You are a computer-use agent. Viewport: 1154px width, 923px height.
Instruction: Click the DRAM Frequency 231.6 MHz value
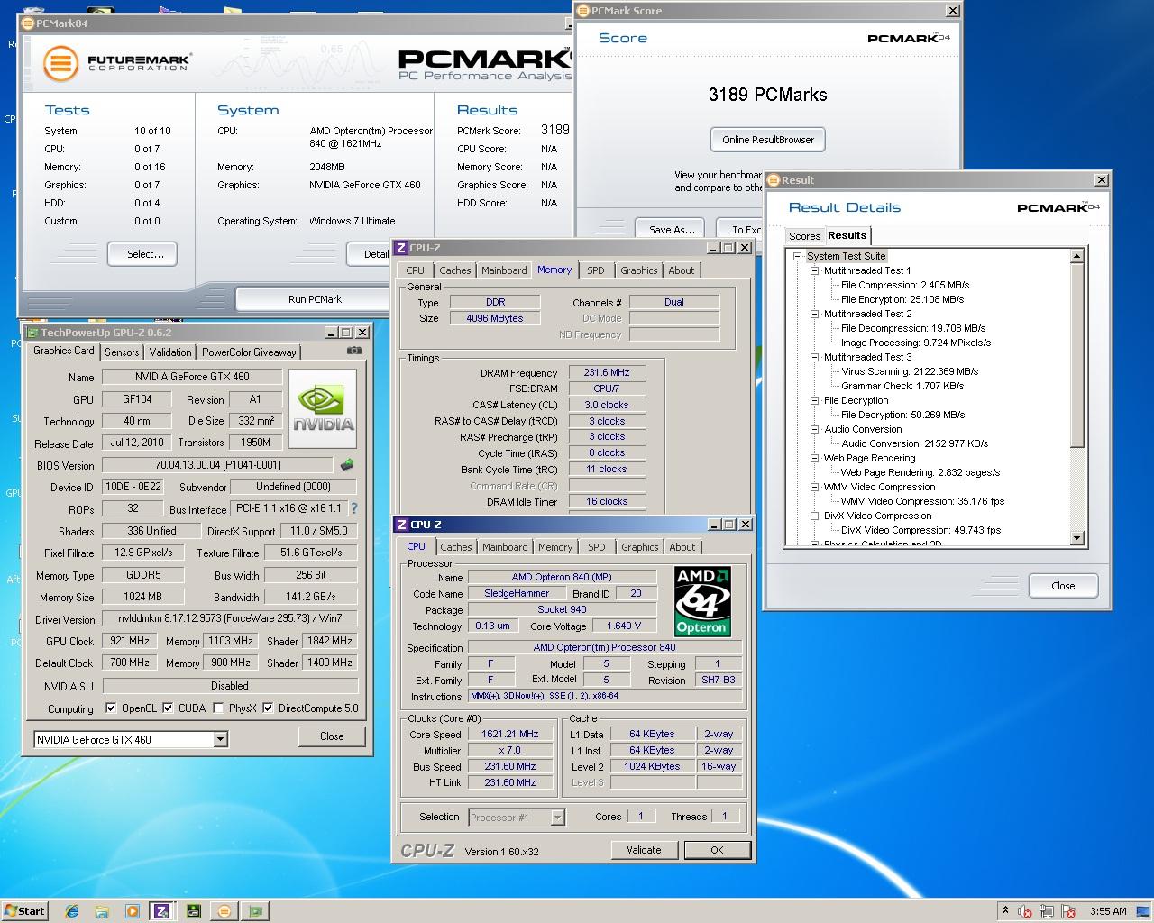pyautogui.click(x=607, y=372)
